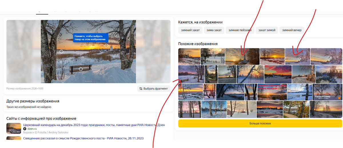Viewport: 343px width, 148px height.
Task: Open the 1200×900 result thumbnail
Action: pyautogui.click(x=14, y=129)
